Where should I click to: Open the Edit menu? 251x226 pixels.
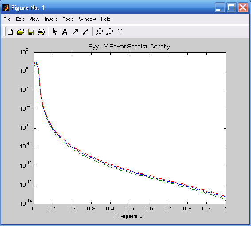tap(20, 19)
